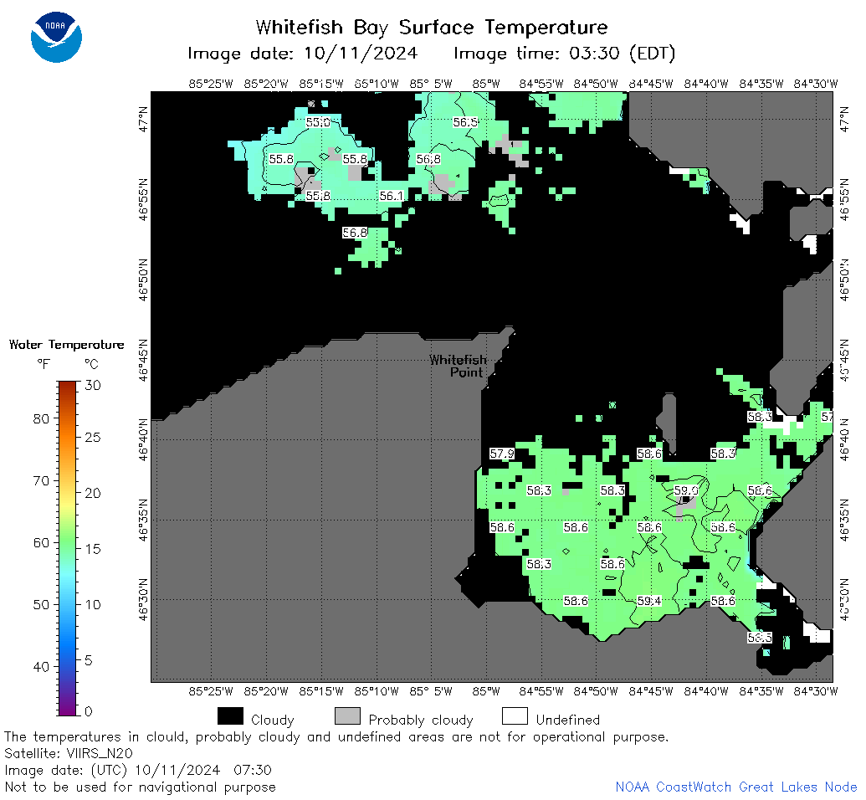Click the Image date: 10/11/2024 header text
The width and height of the screenshot is (866, 800).
[303, 54]
